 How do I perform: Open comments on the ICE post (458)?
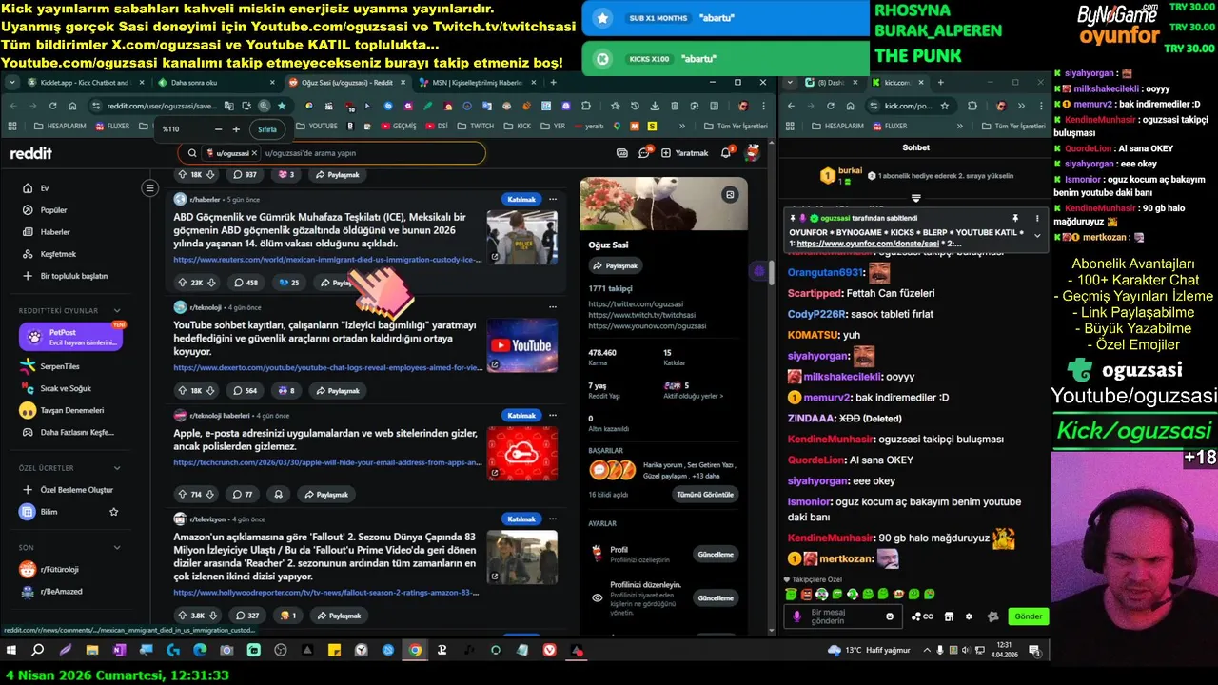[x=246, y=283]
